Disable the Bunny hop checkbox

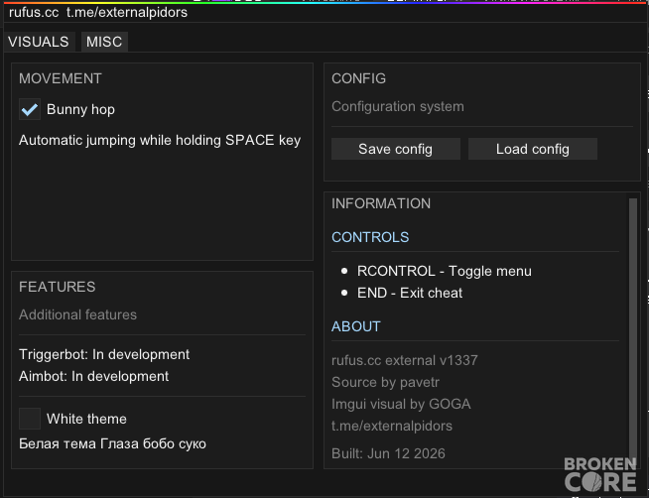coord(30,109)
